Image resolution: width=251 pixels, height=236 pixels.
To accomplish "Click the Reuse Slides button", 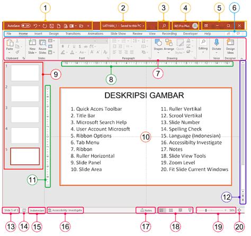I will tap(42, 47).
